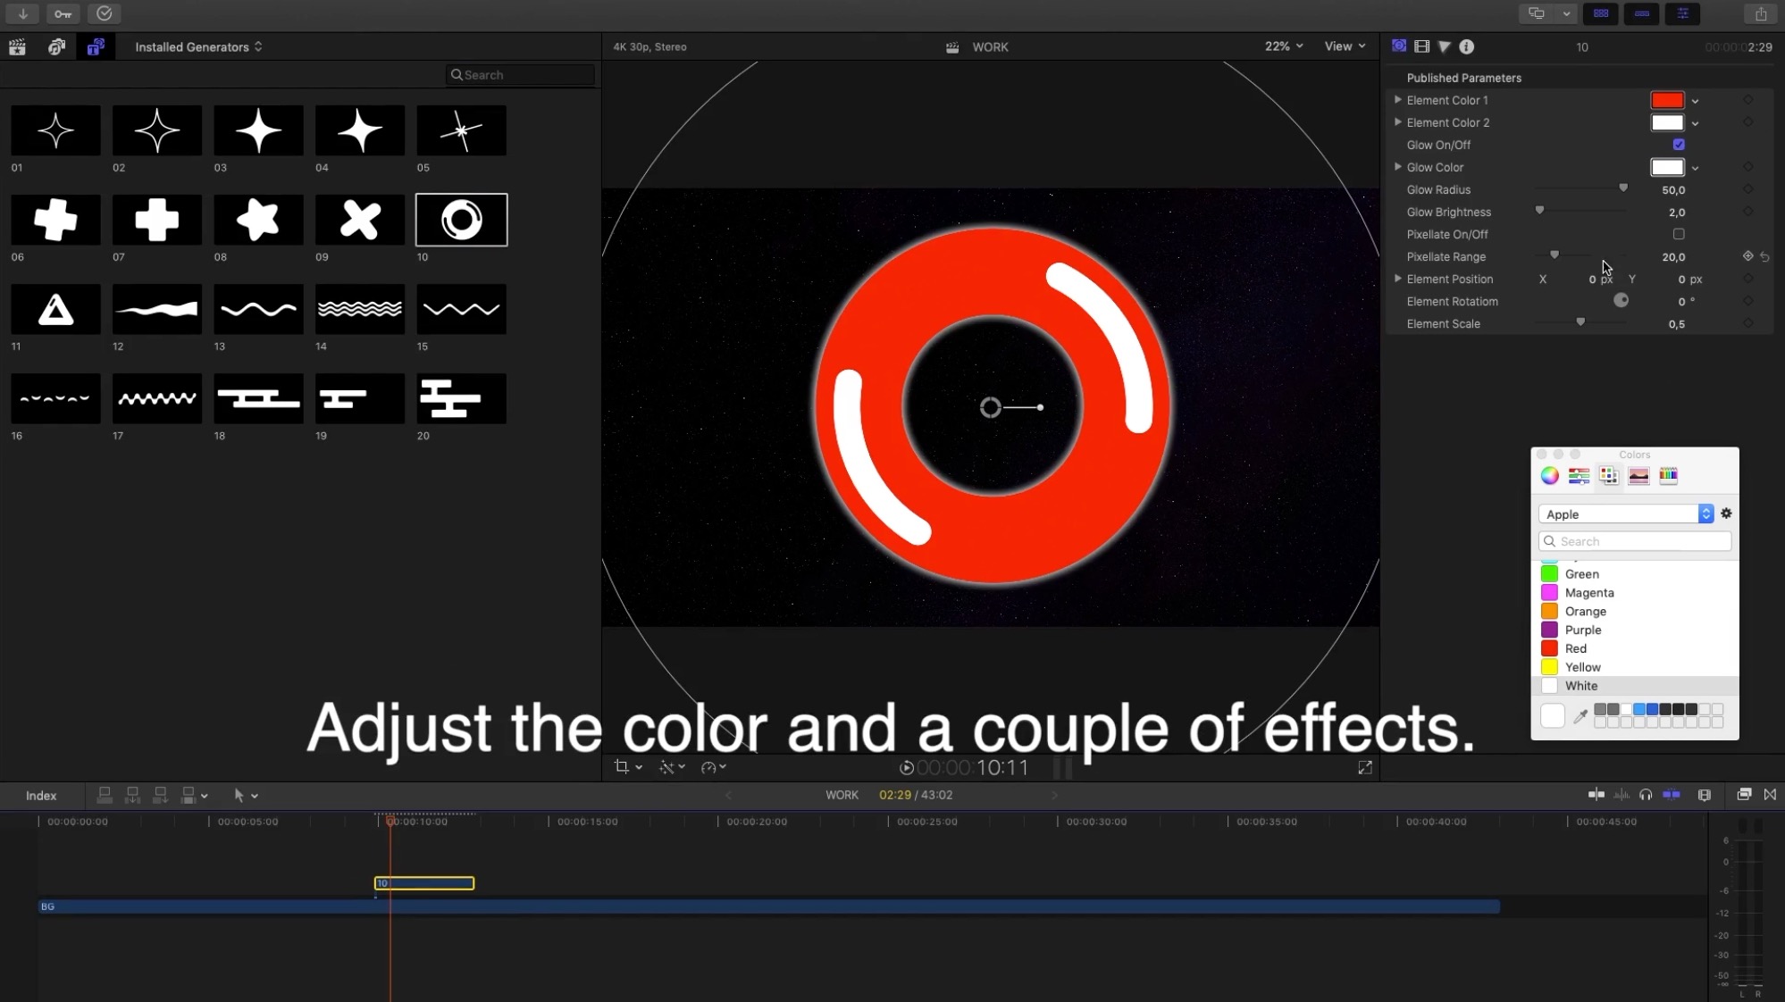1785x1002 pixels.
Task: Select the Orange color in list
Action: coord(1585,612)
